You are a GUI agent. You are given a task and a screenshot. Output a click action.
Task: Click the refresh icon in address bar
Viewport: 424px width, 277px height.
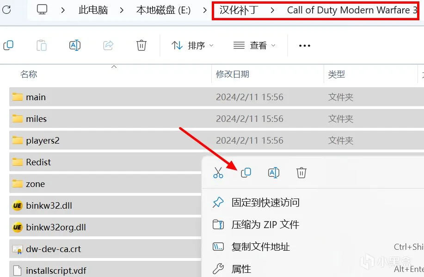pos(6,10)
